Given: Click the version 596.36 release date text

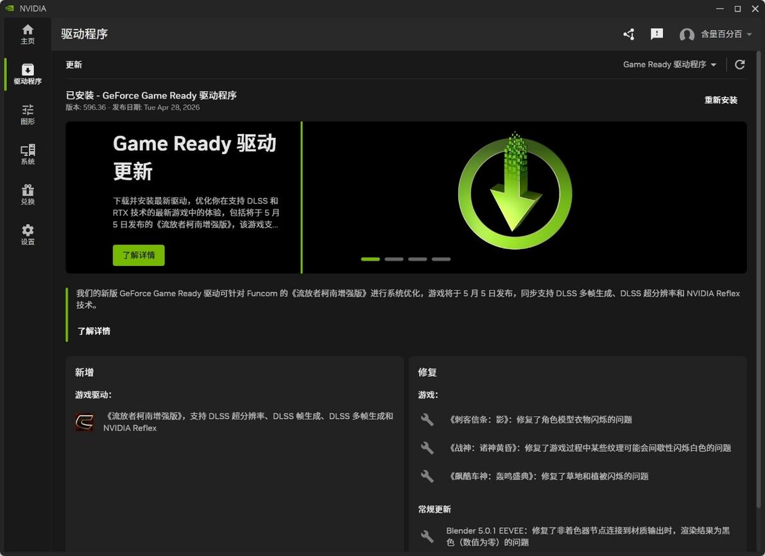Looking at the screenshot, I should click(x=133, y=107).
